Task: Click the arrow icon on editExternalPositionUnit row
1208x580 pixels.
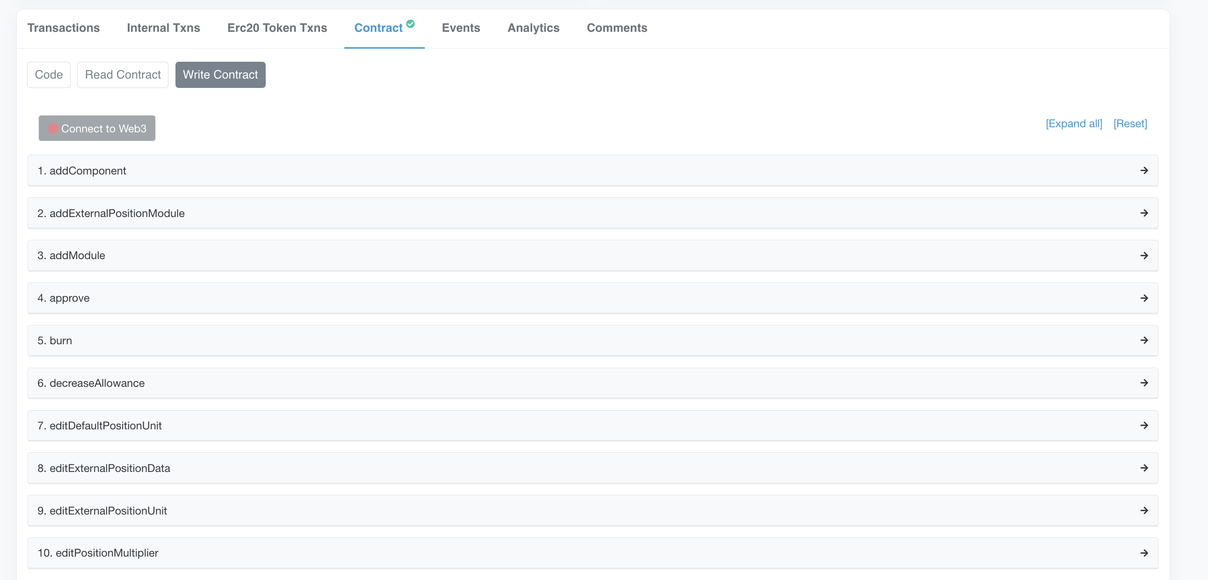Action: coord(1144,510)
